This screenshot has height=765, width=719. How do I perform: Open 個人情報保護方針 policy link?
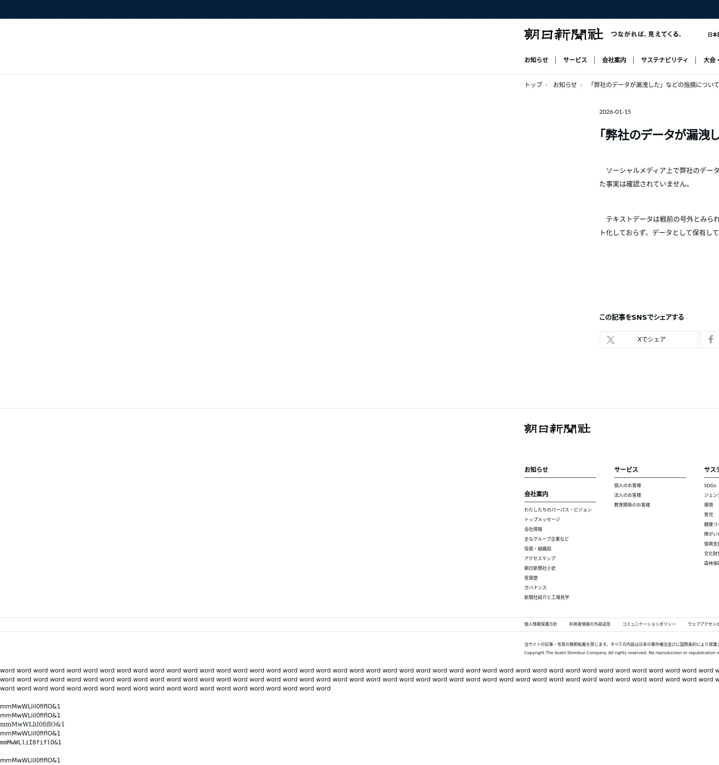point(540,624)
